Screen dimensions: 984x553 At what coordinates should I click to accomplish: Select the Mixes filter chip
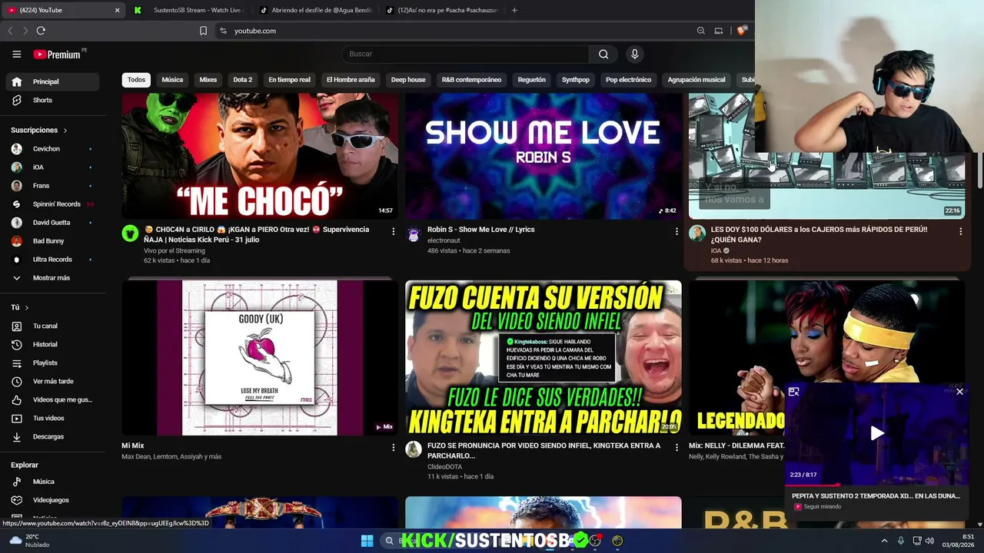[x=208, y=80]
